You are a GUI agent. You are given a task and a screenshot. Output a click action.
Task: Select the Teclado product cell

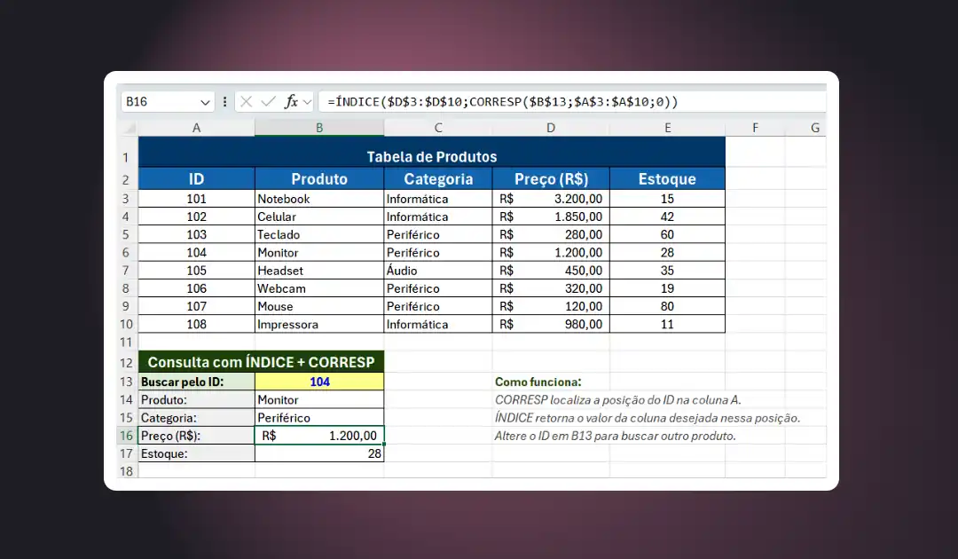pyautogui.click(x=319, y=234)
